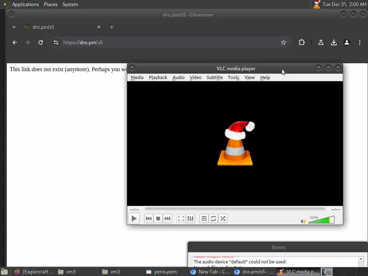Click the Errors dialog title bar

[278, 247]
